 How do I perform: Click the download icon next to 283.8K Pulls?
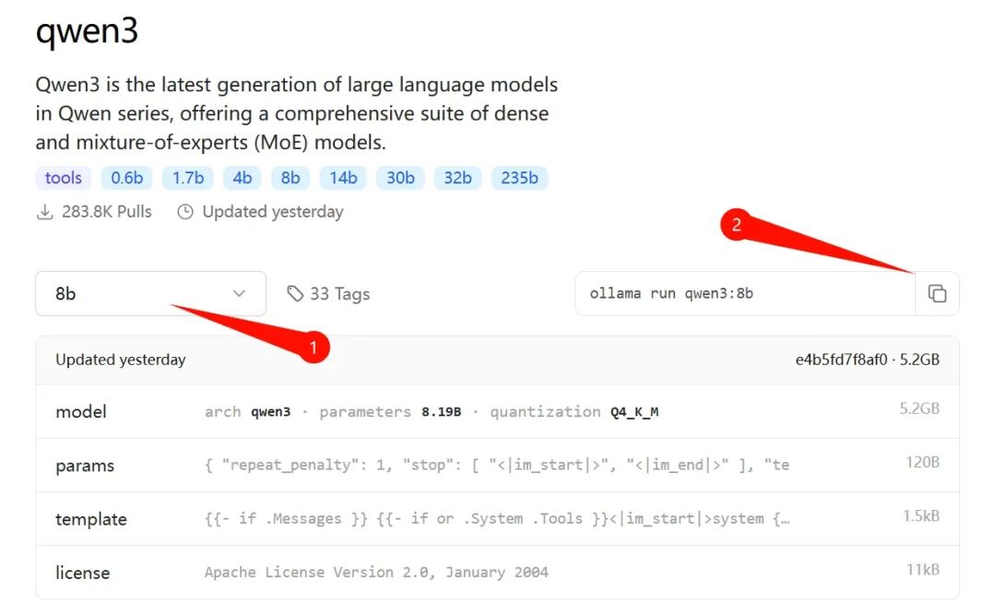(x=44, y=211)
